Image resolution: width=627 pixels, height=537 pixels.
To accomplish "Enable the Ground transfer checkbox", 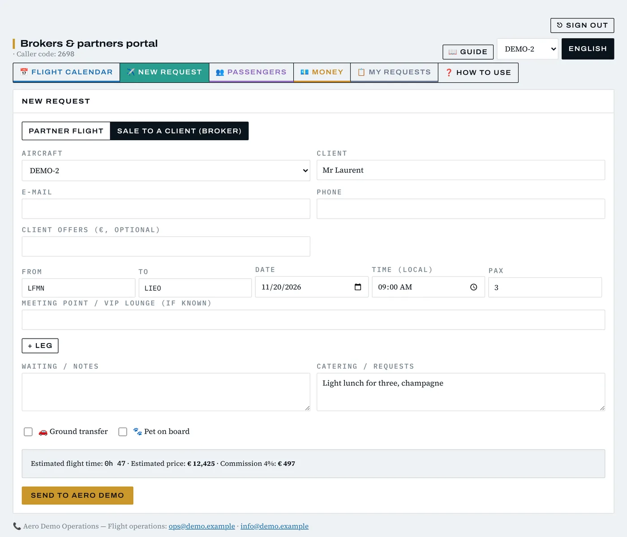I will tap(28, 432).
